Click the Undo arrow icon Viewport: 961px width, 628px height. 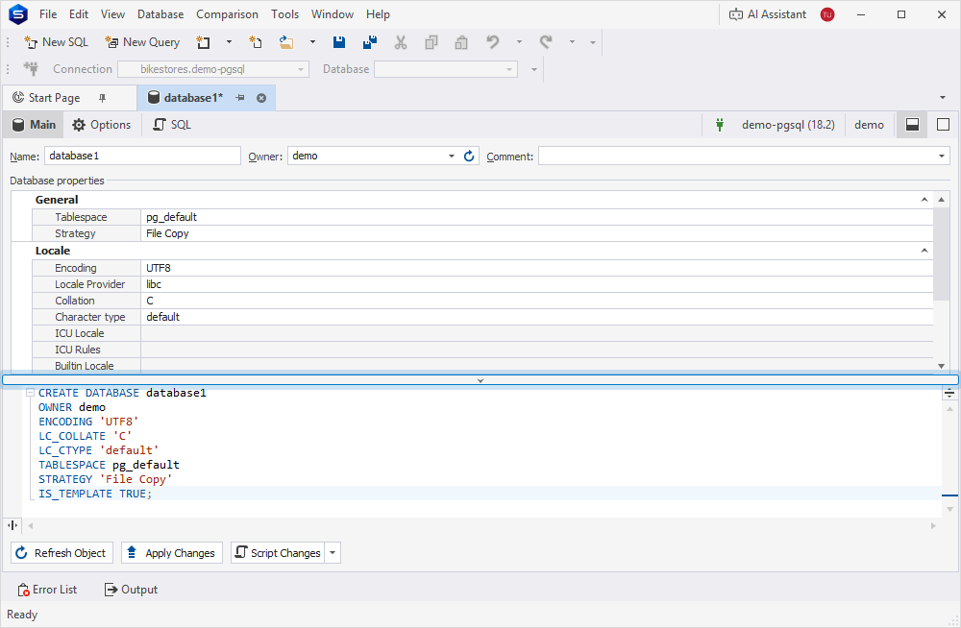[x=493, y=42]
